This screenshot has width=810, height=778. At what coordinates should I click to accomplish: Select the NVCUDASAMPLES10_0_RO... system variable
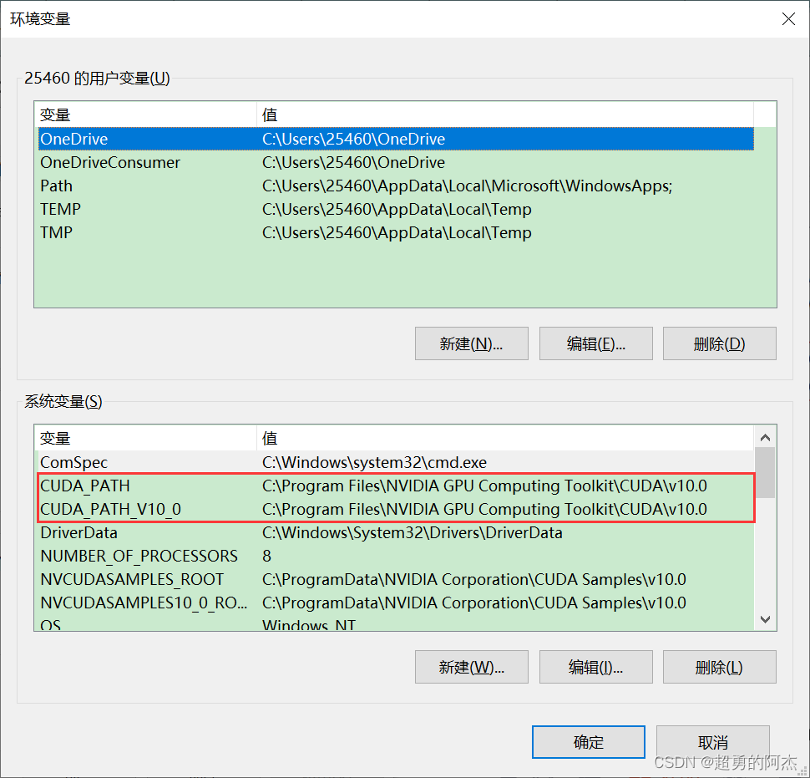click(396, 603)
